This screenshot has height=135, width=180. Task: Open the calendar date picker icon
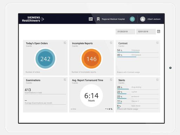coord(159,31)
